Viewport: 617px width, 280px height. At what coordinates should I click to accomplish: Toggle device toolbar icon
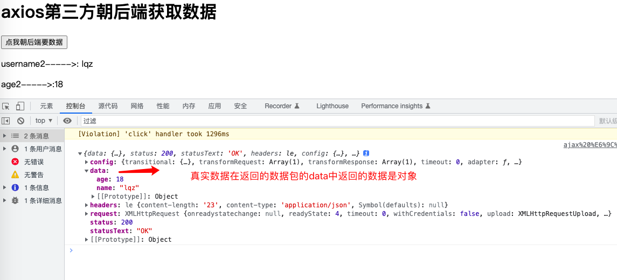(x=20, y=106)
